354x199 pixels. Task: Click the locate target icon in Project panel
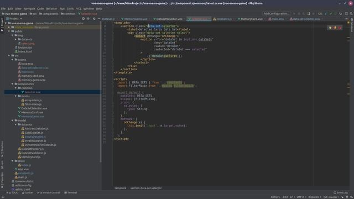(x=84, y=19)
